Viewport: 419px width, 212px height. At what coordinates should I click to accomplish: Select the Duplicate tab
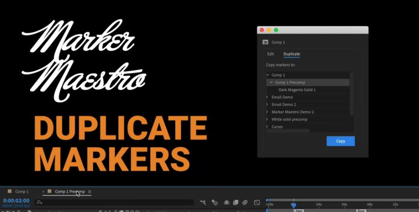click(291, 54)
